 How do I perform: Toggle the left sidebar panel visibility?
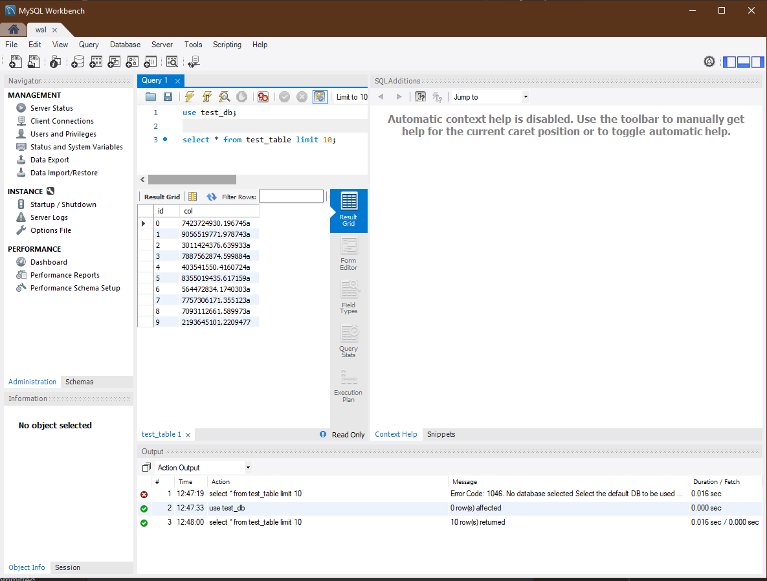(x=729, y=61)
